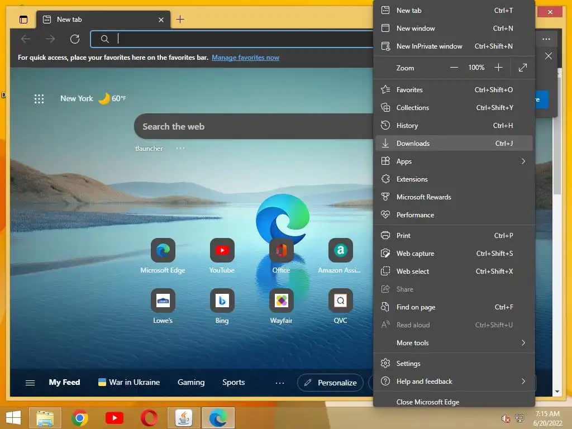Open Microsoft Rewards menu item
The image size is (572, 429).
point(454,197)
